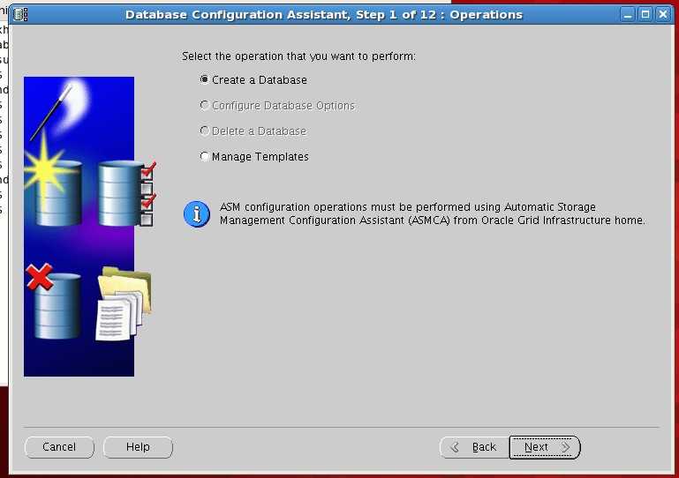Viewport: 679px width, 478px height.
Task: Maximize the Database Configuration Assistant window
Action: 645,15
